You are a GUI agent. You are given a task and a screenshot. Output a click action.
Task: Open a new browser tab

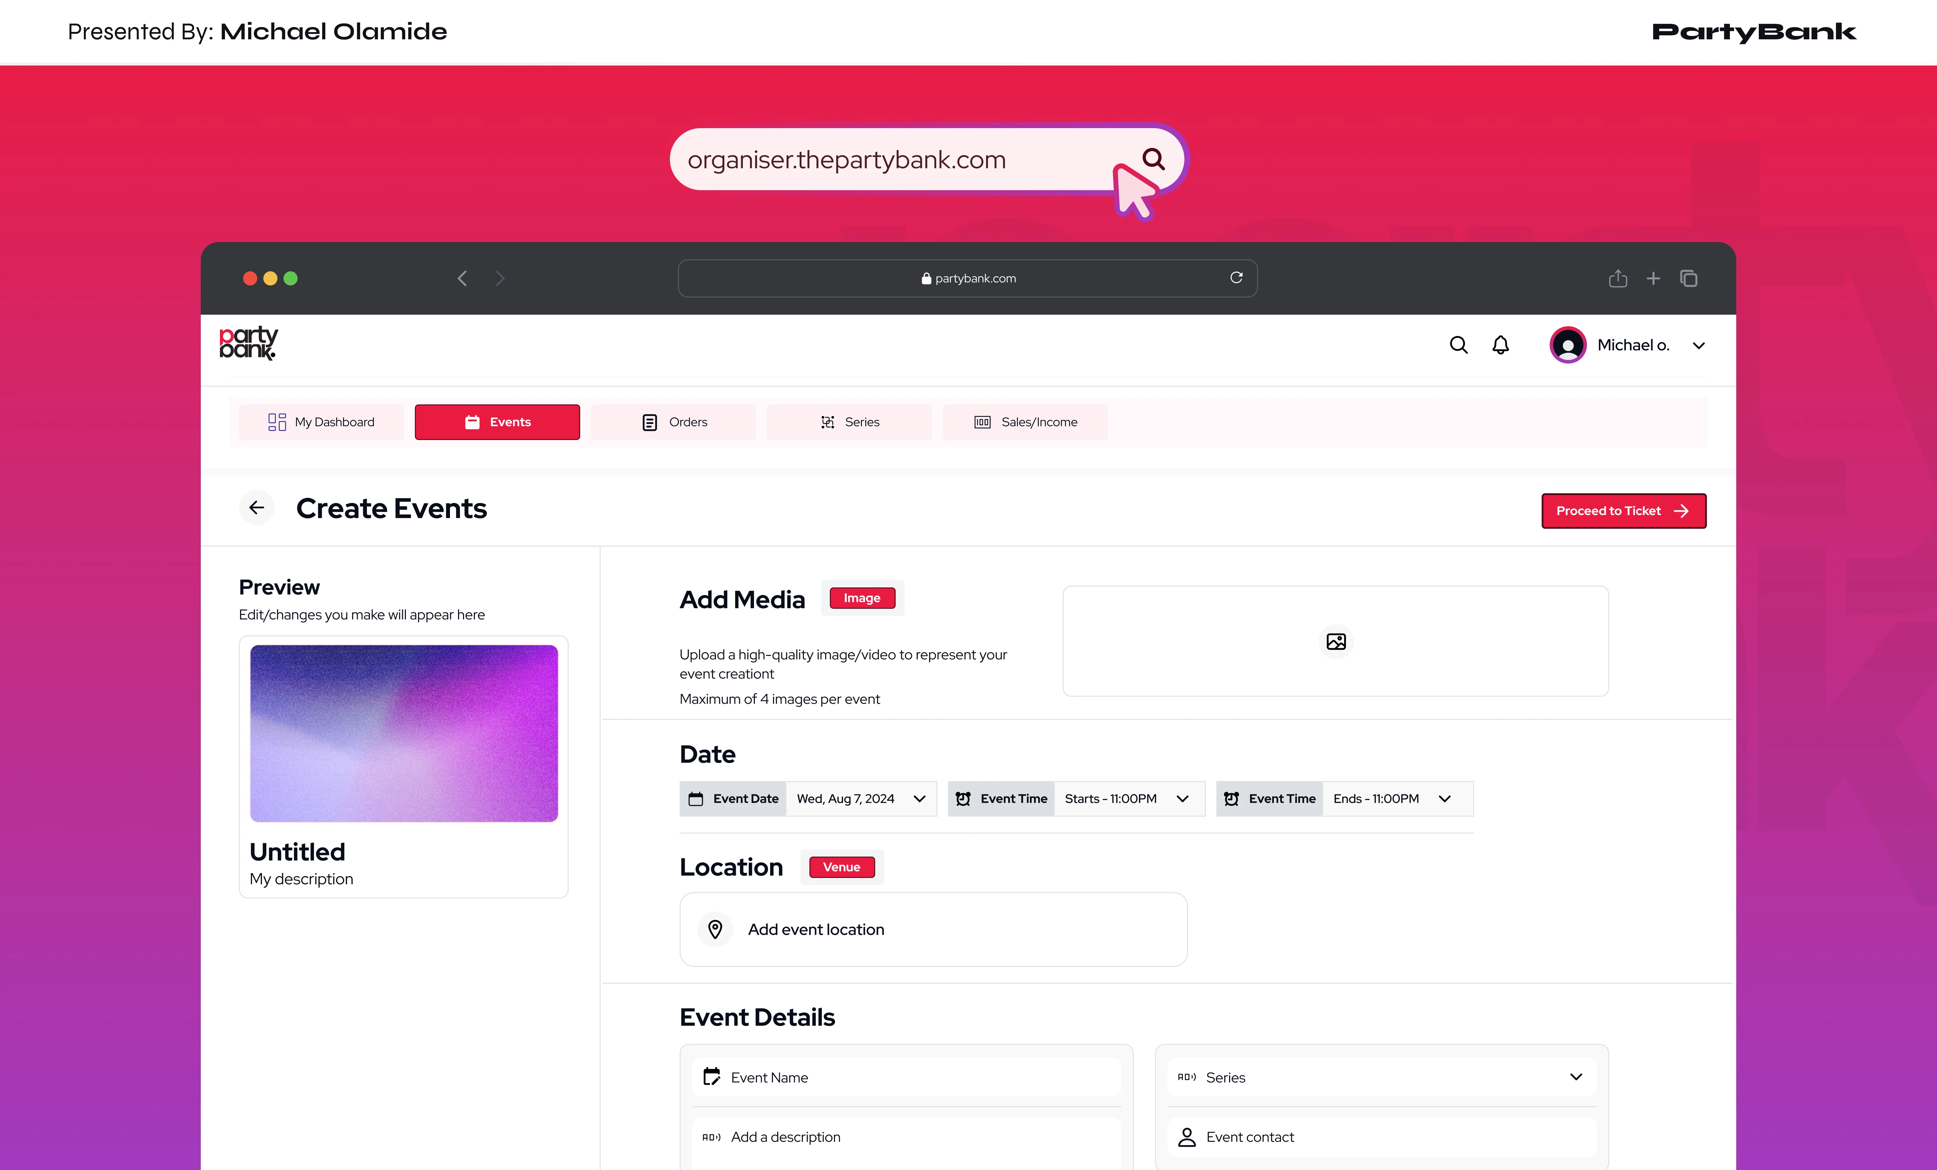(1653, 278)
